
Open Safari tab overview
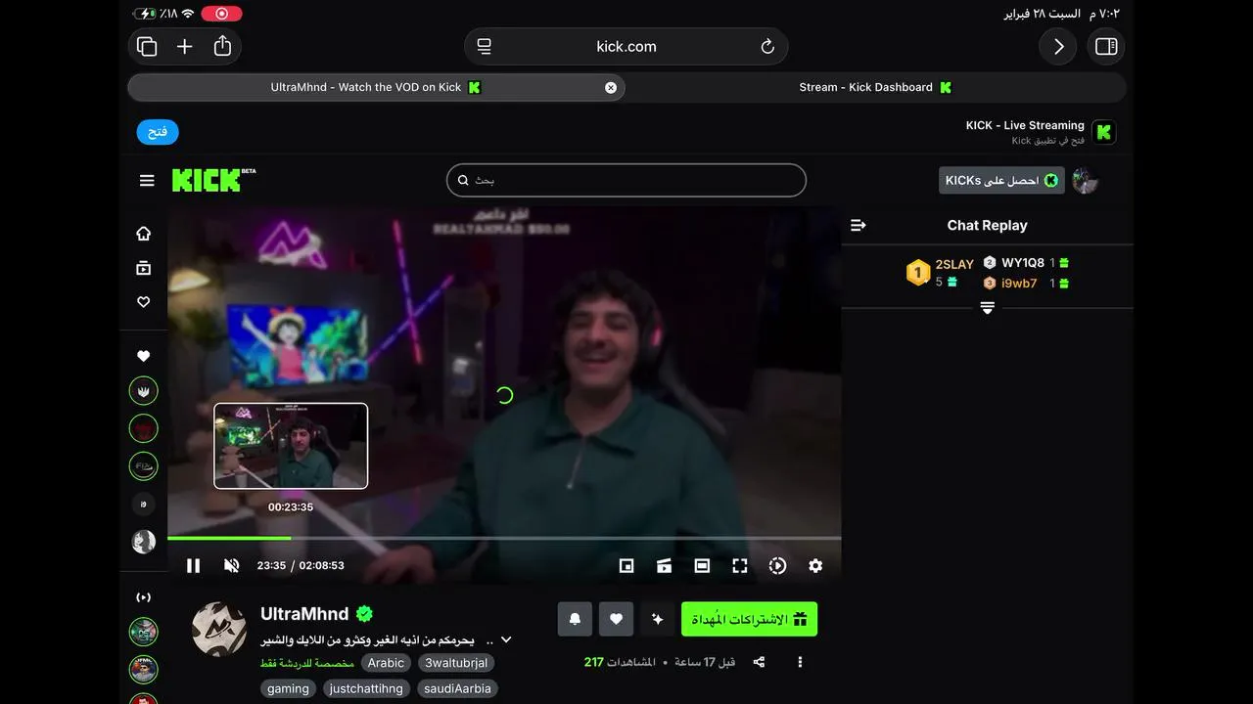click(x=147, y=46)
